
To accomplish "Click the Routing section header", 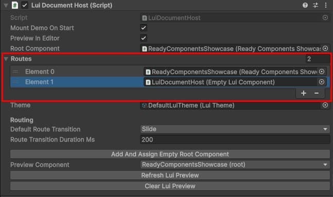I will click(x=22, y=120).
